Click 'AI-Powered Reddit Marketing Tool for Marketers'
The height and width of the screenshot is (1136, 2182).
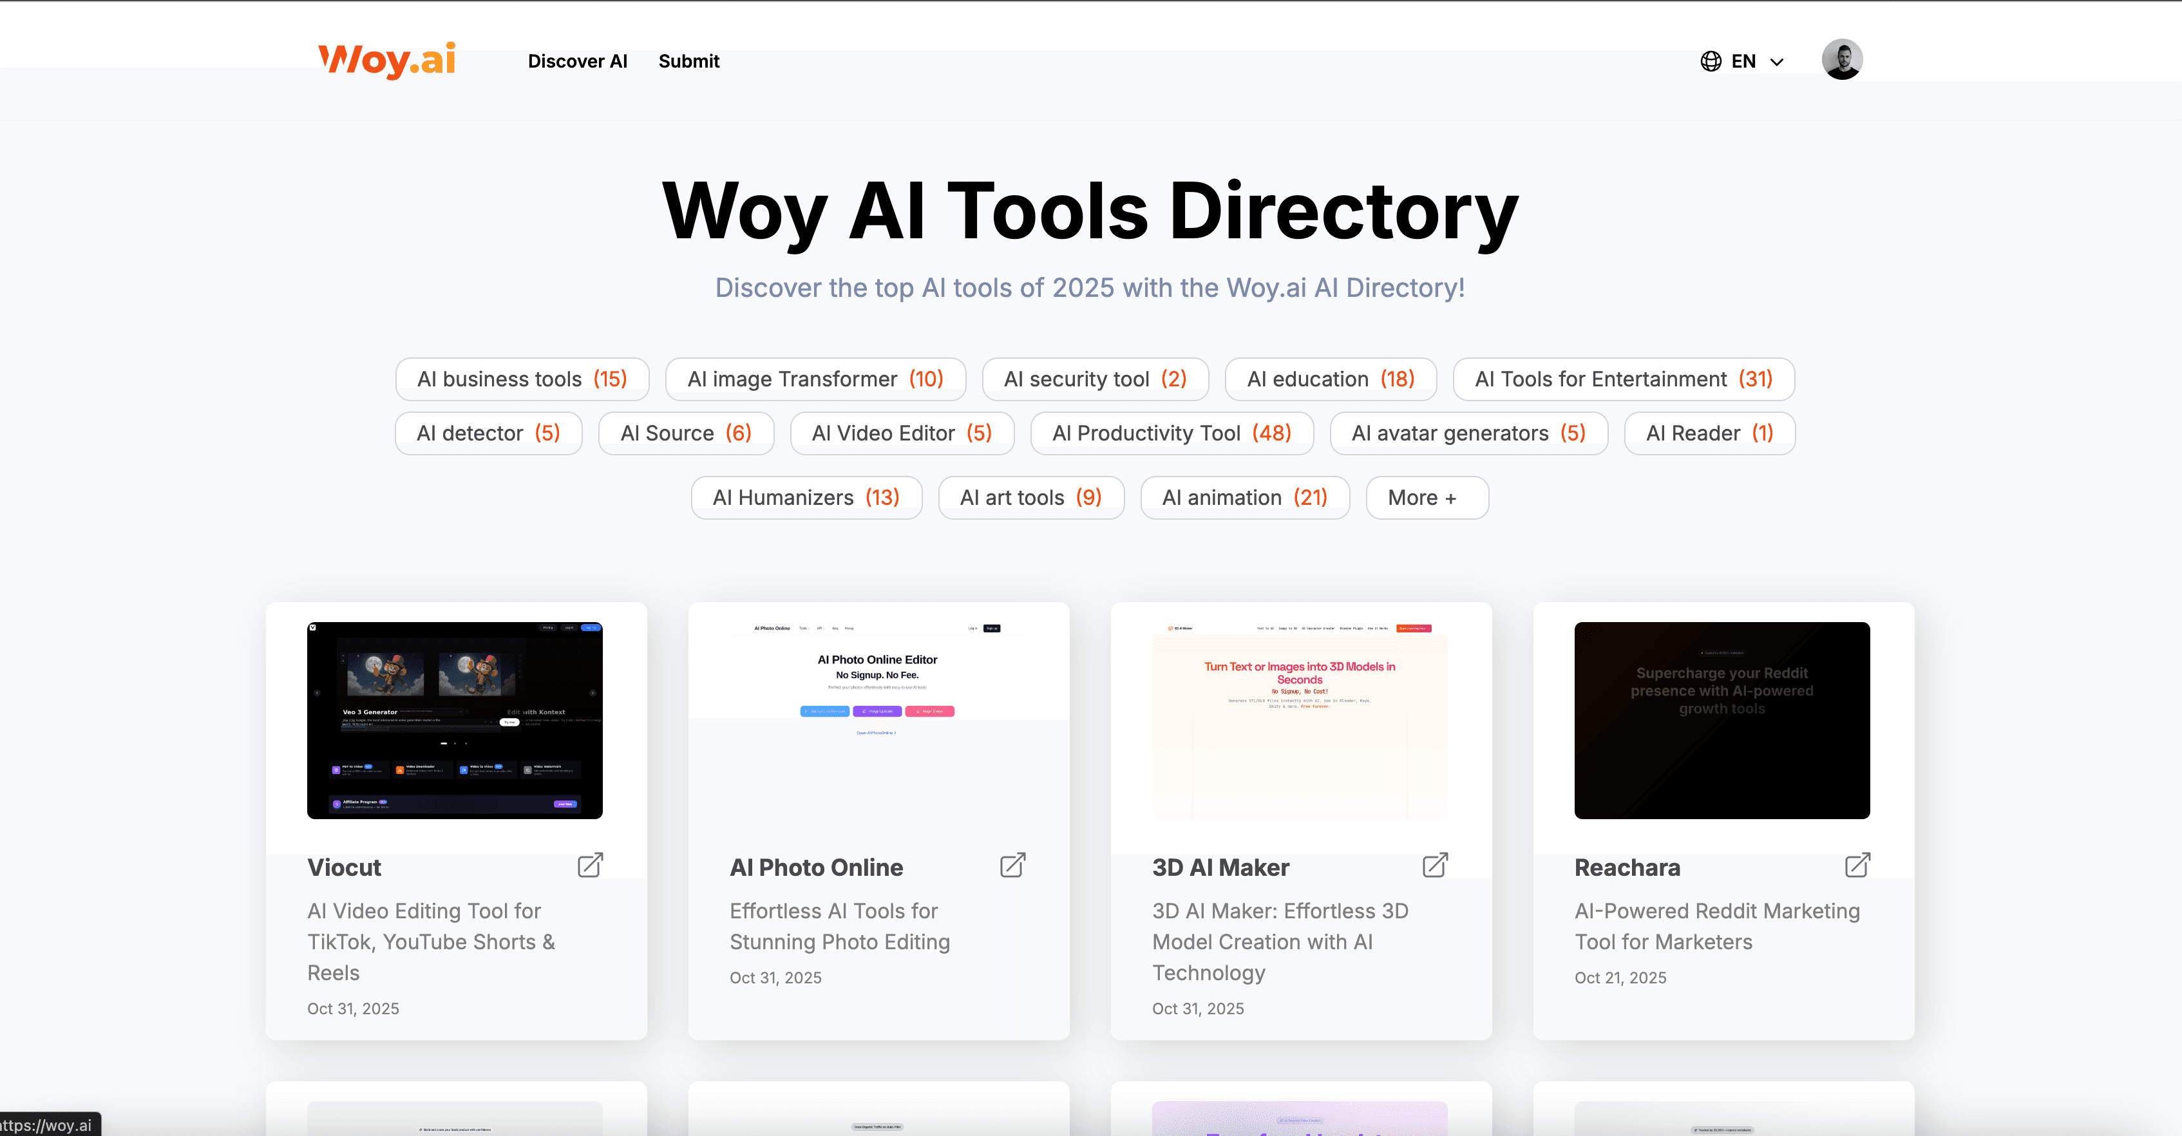point(1717,926)
